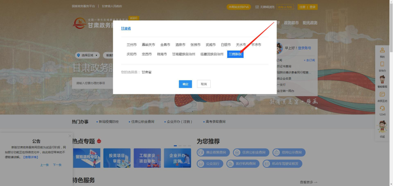Open the 政务超市 nav item
393x186 pixels.
[x=291, y=23]
